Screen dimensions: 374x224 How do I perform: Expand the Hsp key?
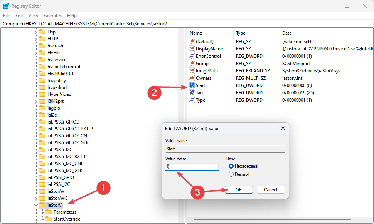click(x=36, y=32)
